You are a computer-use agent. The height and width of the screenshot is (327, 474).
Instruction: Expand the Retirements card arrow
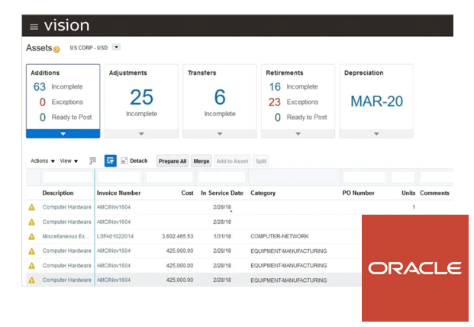[298, 134]
